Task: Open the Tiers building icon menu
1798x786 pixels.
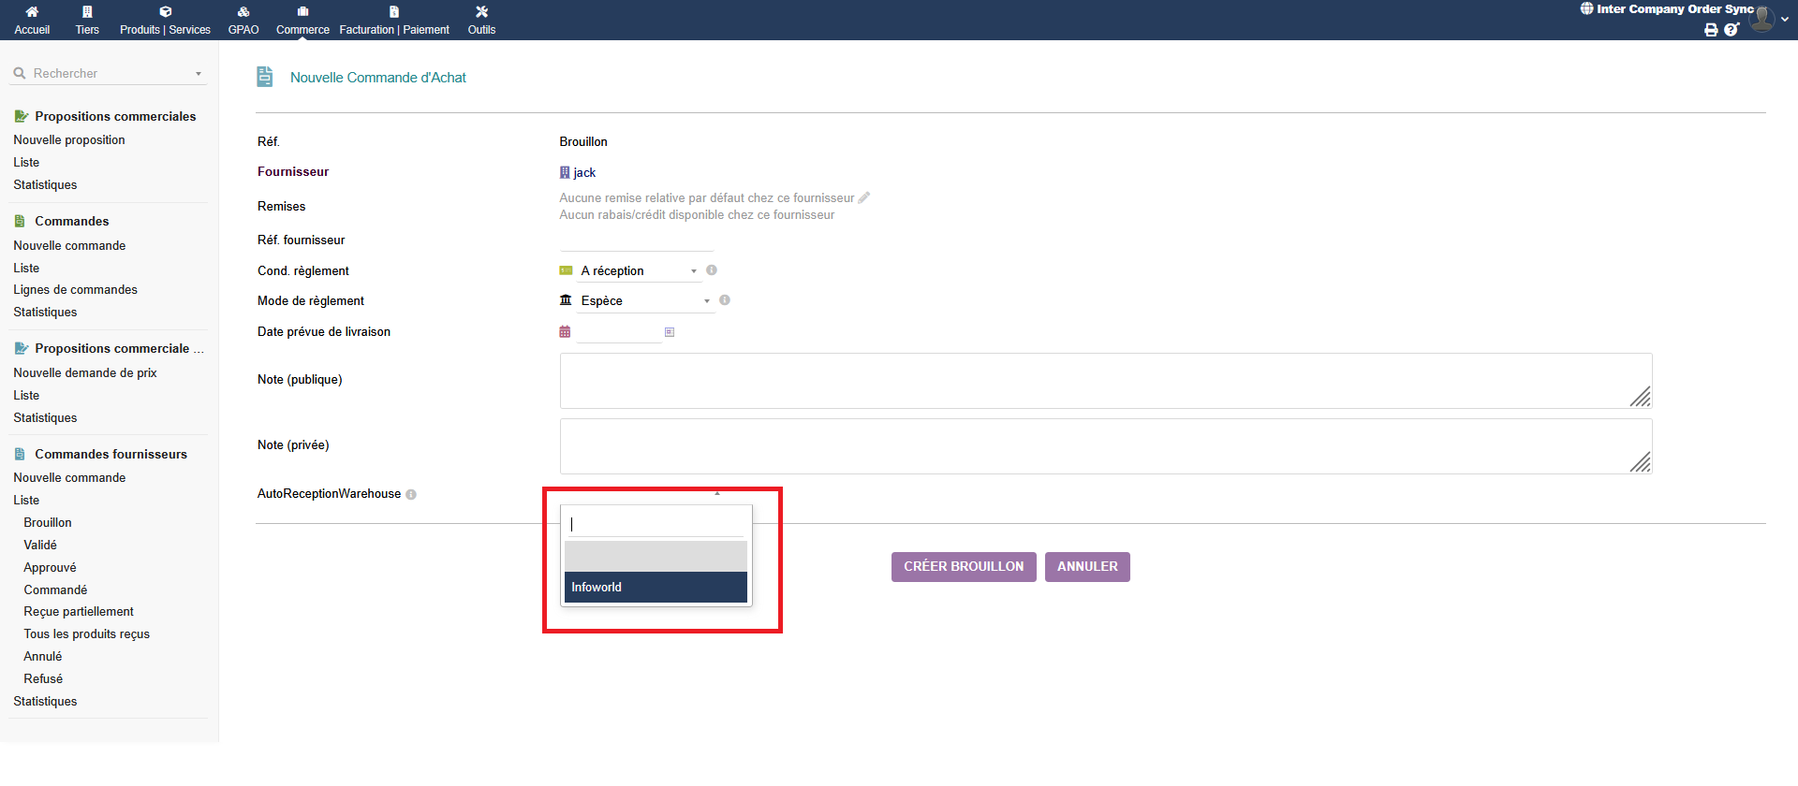Action: [x=87, y=12]
